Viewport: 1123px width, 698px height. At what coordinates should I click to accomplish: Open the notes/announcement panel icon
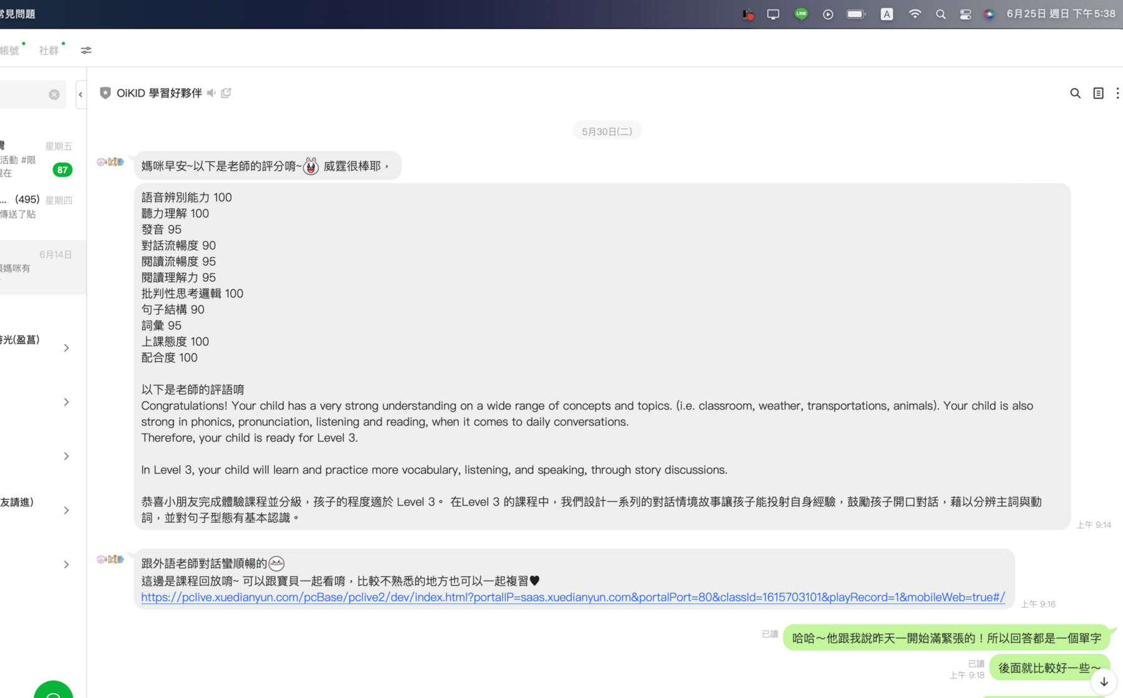point(1098,93)
